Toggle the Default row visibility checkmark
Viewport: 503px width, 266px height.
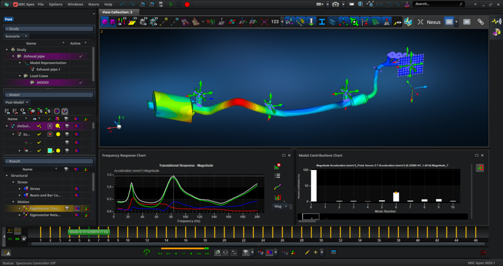point(39,126)
